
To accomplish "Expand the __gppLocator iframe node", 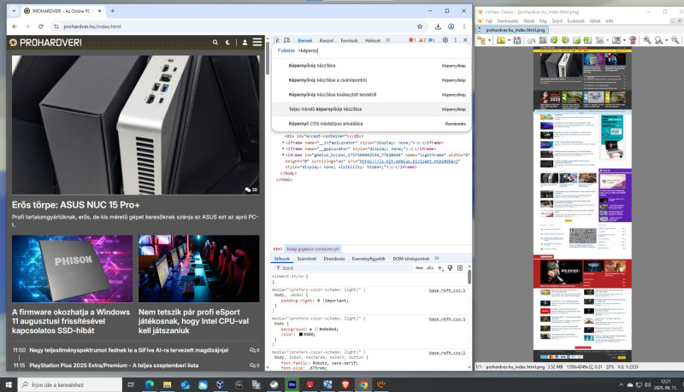I will tap(283, 149).
